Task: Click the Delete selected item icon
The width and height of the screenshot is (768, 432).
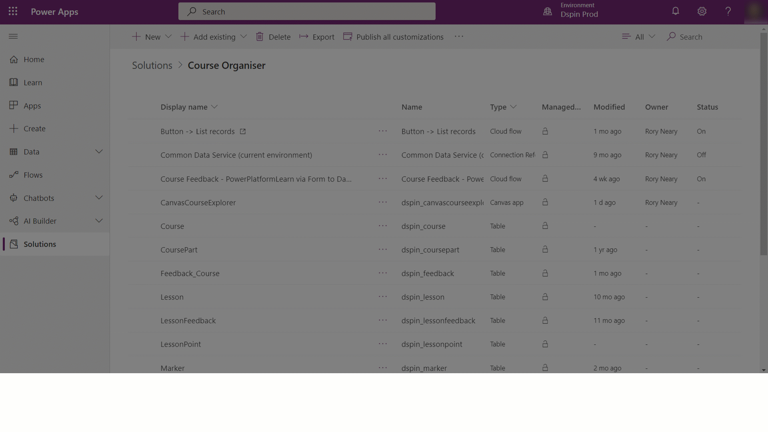Action: click(260, 36)
